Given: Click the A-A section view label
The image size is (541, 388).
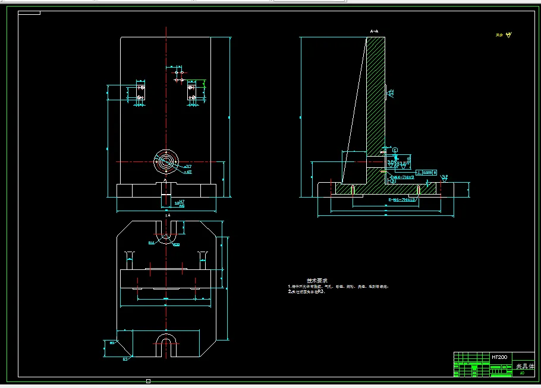Looking at the screenshot, I should pos(374,31).
